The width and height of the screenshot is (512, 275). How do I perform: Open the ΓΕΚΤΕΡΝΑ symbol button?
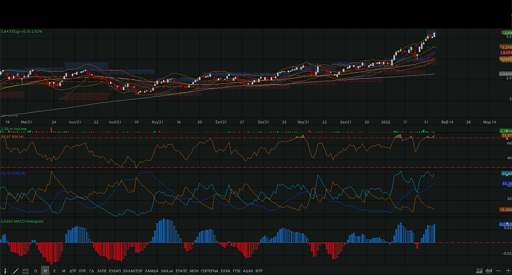[x=210, y=271]
